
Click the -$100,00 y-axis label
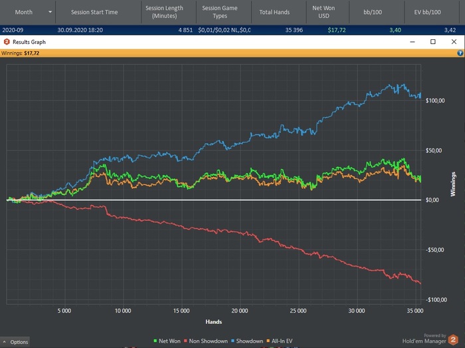coord(436,300)
